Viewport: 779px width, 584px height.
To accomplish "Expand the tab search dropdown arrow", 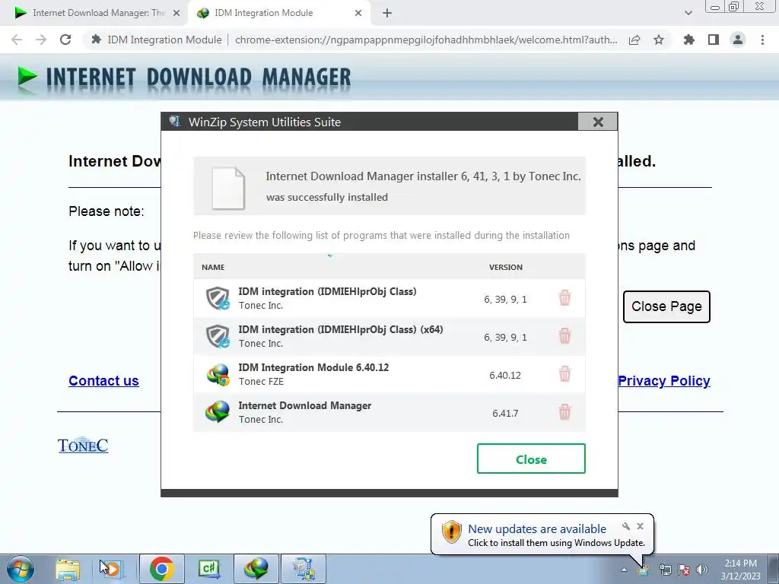I will pos(688,14).
